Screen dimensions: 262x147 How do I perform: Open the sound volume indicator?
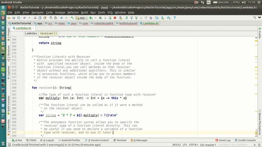[x=244, y=2]
